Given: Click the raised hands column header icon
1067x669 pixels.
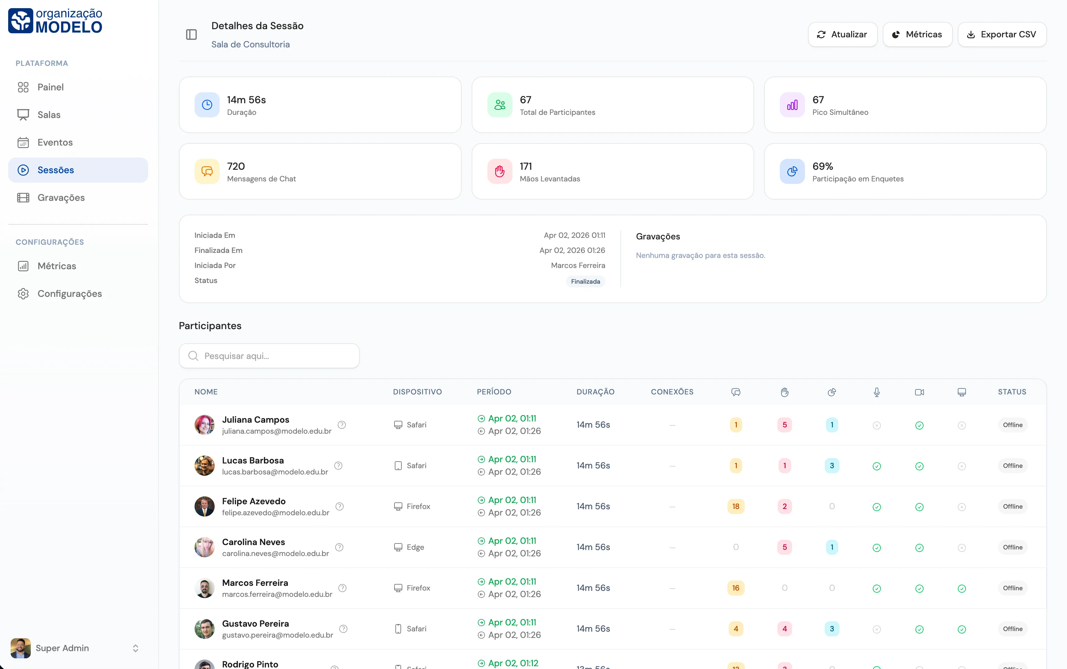Looking at the screenshot, I should click(x=784, y=392).
